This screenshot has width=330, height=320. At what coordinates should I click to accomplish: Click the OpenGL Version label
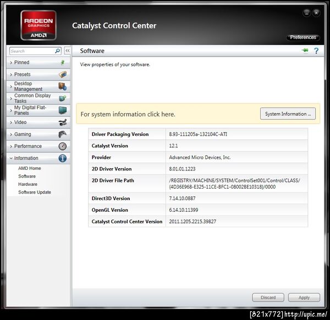[x=109, y=210]
